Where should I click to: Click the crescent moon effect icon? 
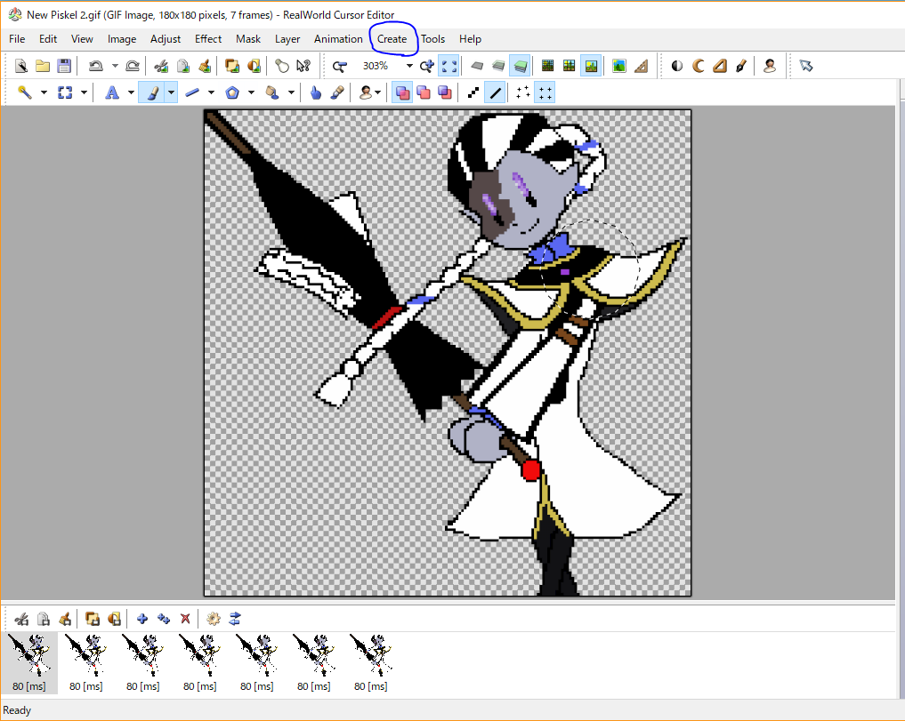tap(699, 66)
